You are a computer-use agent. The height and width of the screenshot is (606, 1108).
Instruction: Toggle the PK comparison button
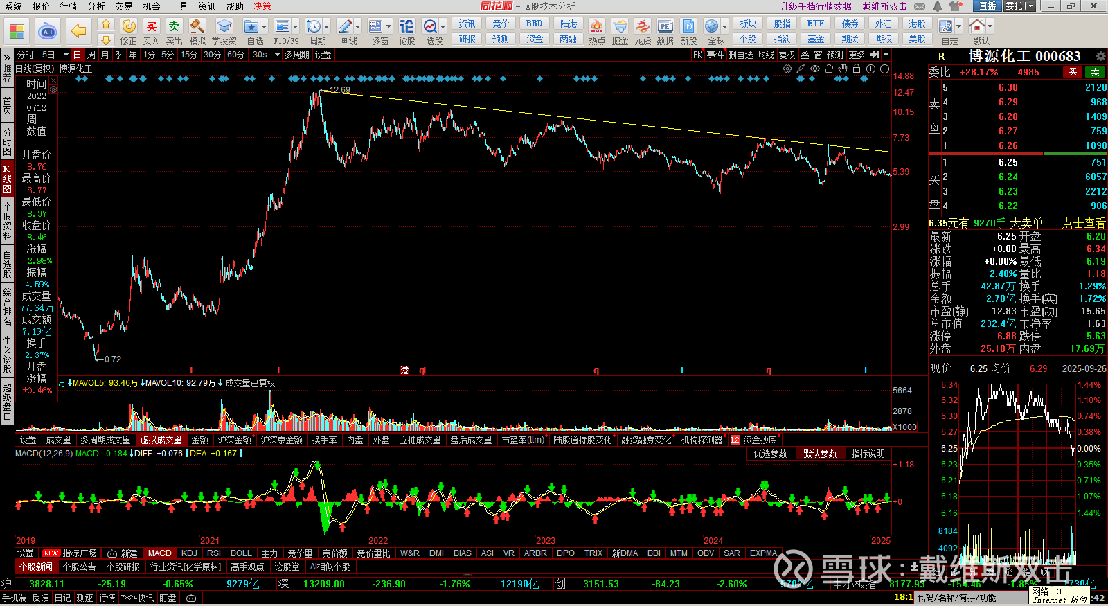[697, 55]
